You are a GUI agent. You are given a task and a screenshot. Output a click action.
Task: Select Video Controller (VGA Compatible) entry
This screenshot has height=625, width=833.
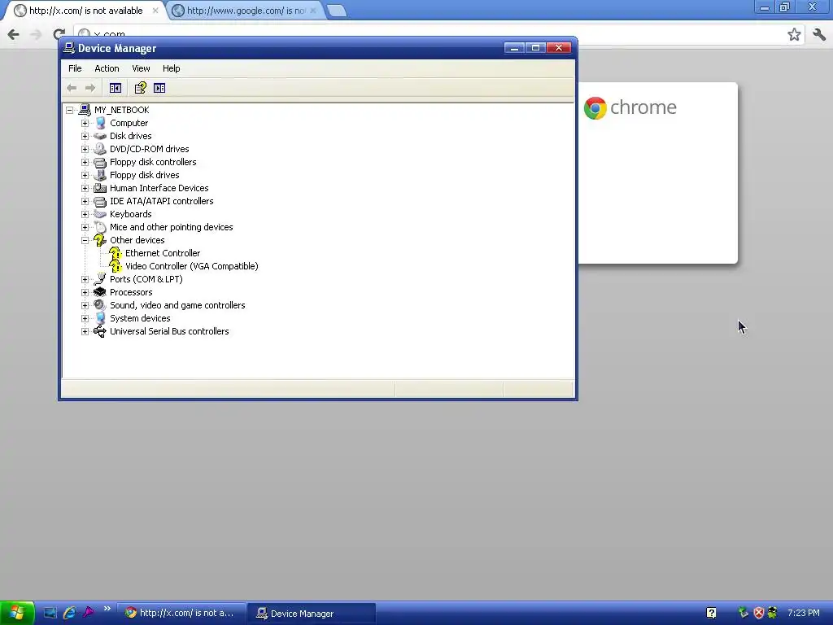click(x=192, y=266)
